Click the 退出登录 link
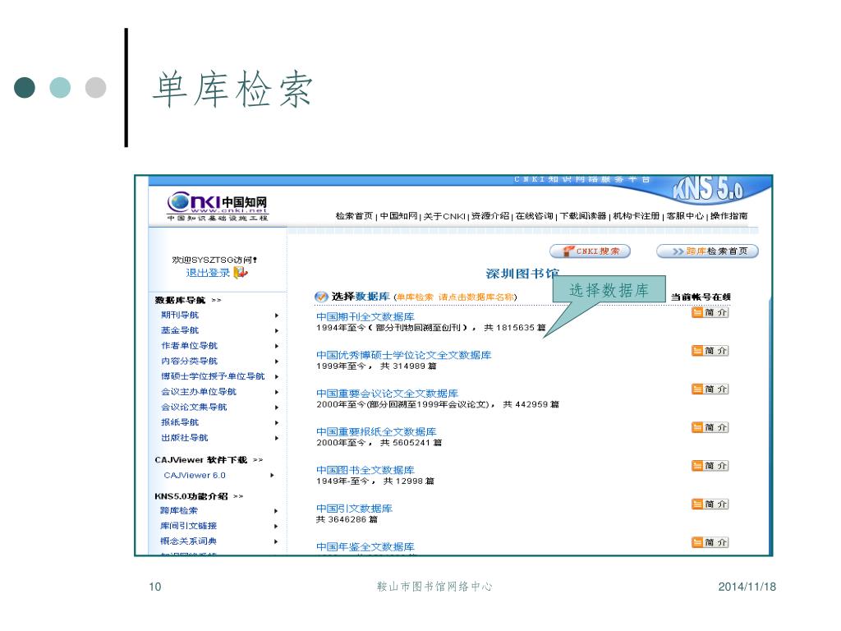This screenshot has height=631, width=841. pyautogui.click(x=208, y=273)
